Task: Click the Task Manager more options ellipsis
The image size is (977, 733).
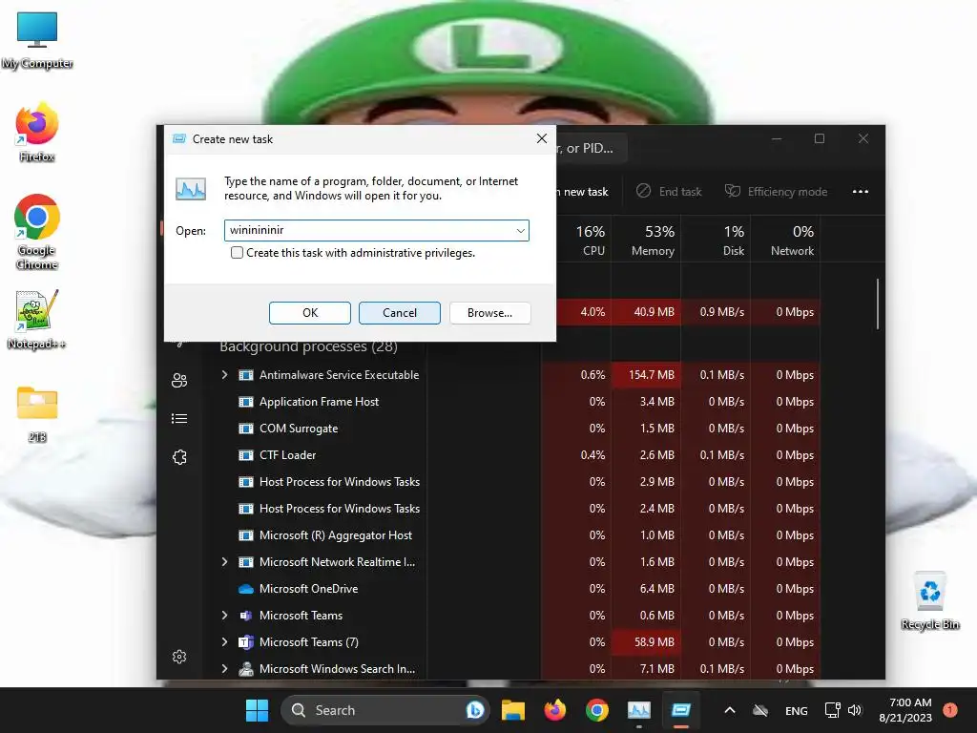Action: point(860,191)
